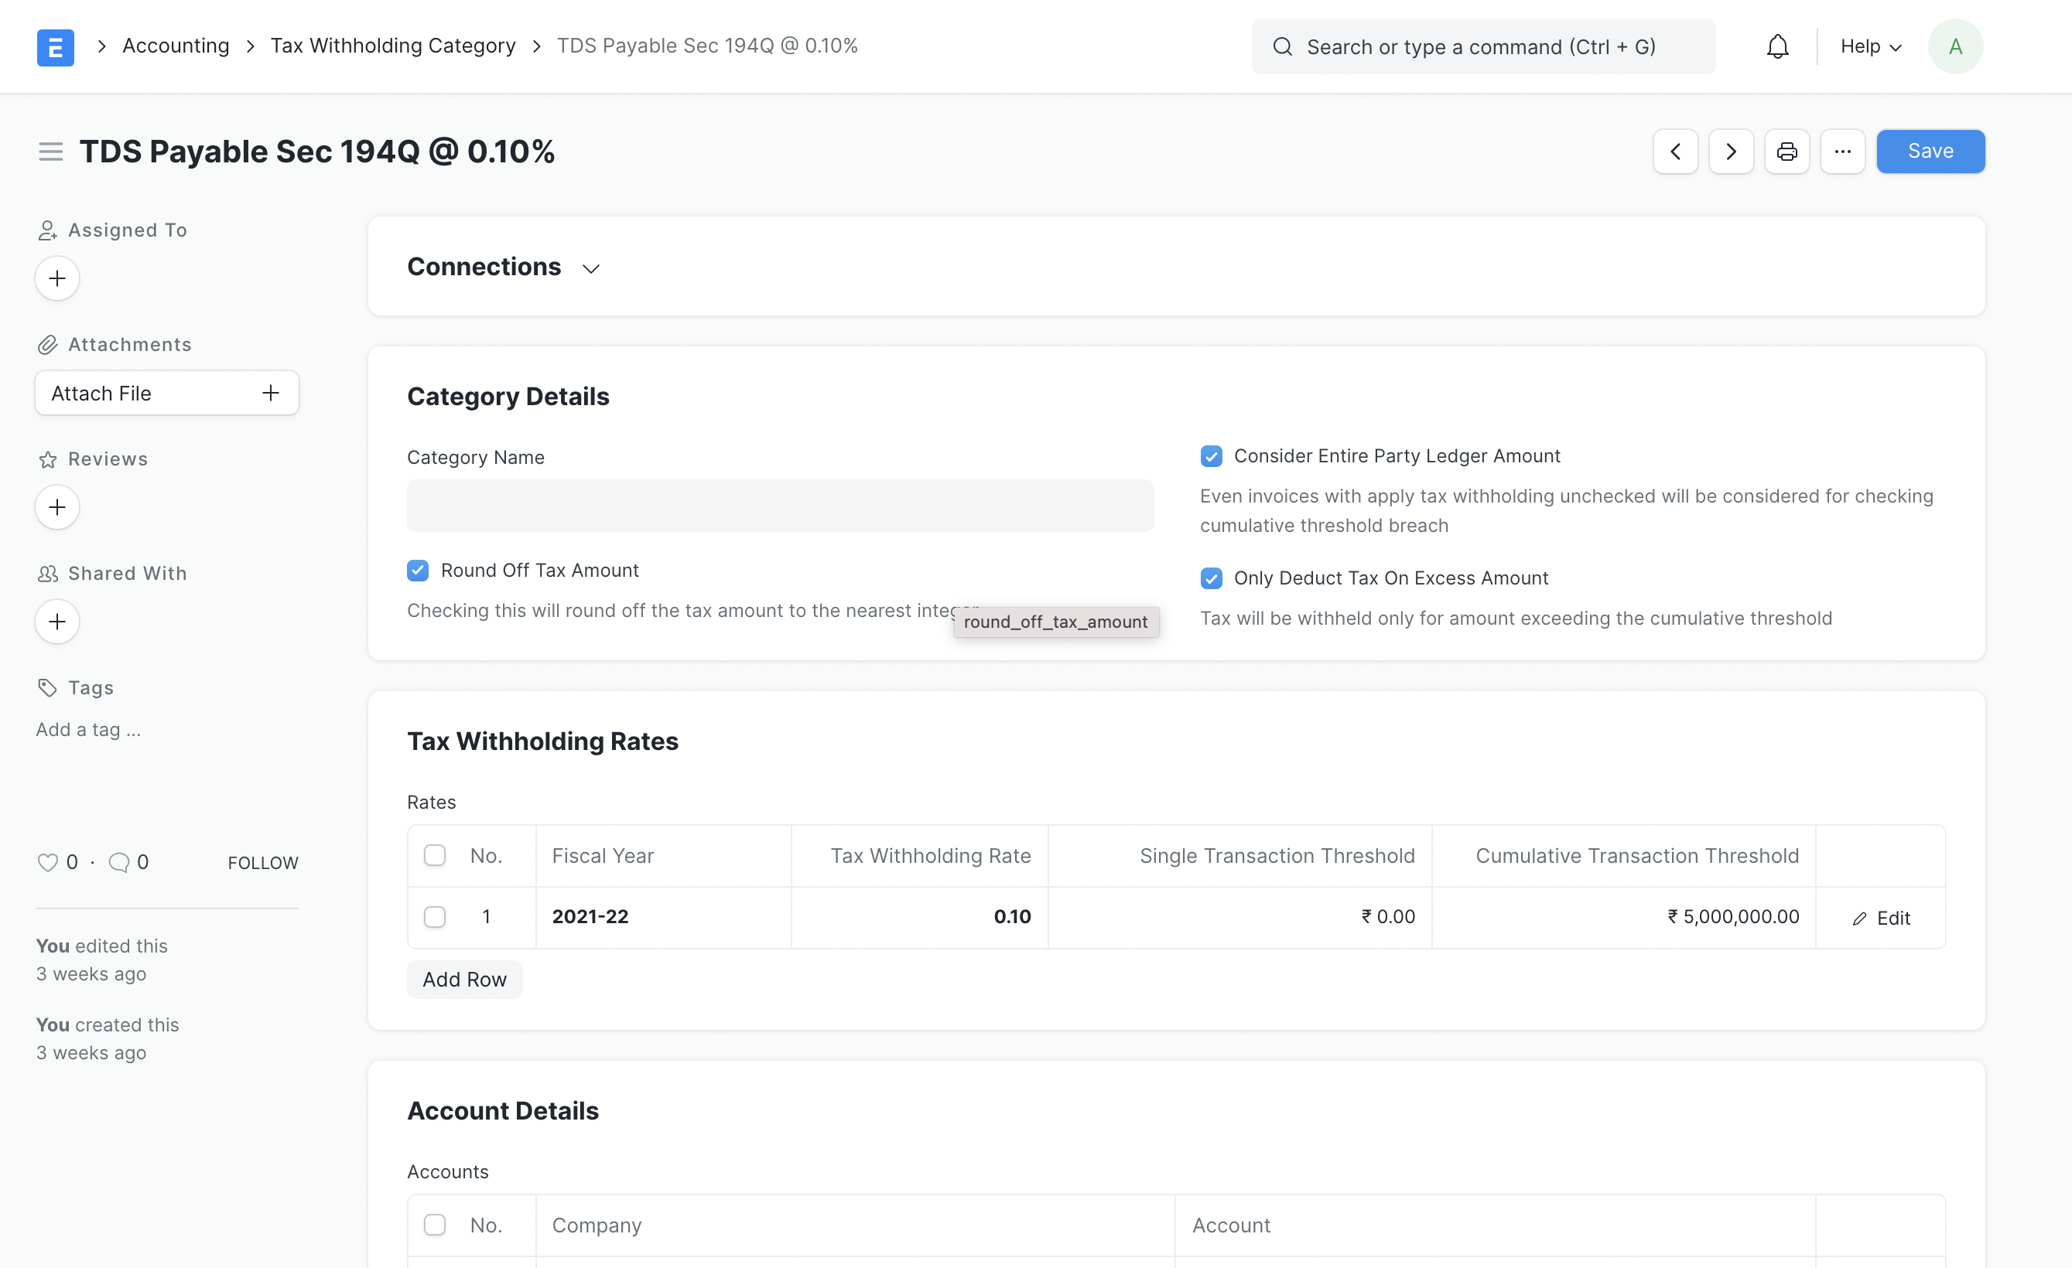Select all rows in Rates table
The height and width of the screenshot is (1268, 2072).
(x=435, y=855)
